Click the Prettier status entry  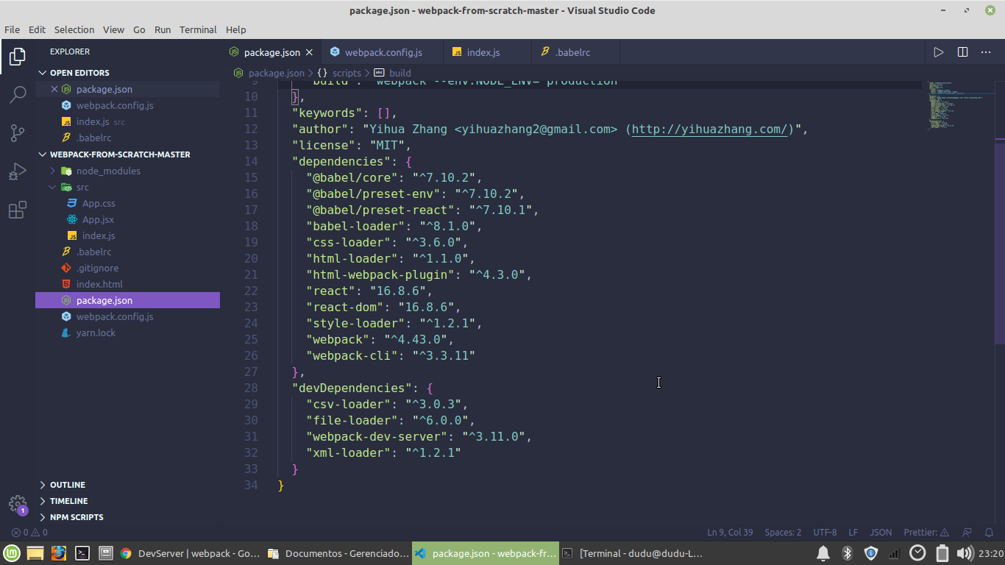pos(926,533)
